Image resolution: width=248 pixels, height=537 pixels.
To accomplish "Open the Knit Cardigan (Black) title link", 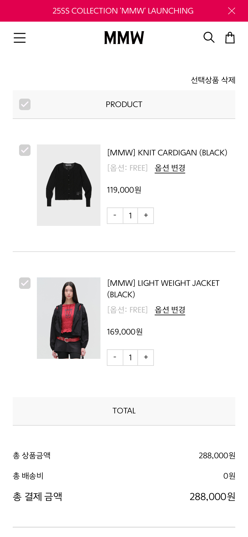I will coord(167,153).
